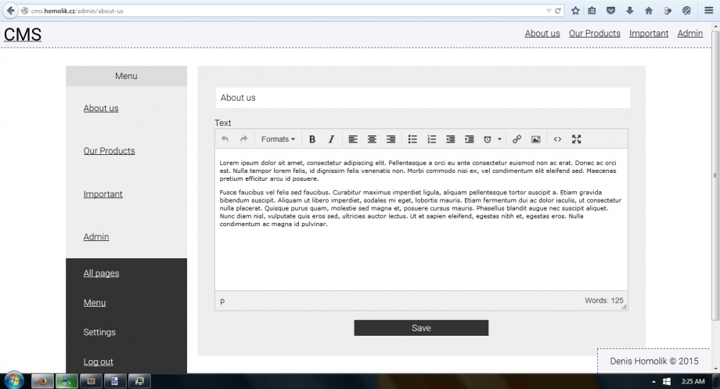Undo the last edit in the editor
The height and width of the screenshot is (389, 720).
[225, 139]
